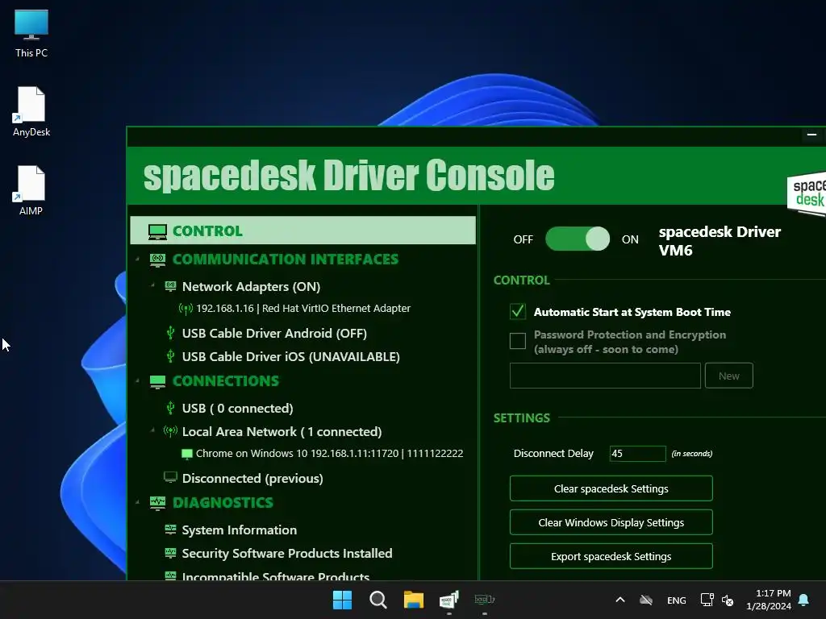The image size is (826, 619).
Task: Click the clock showing 1:17 PM
Action: click(x=769, y=600)
